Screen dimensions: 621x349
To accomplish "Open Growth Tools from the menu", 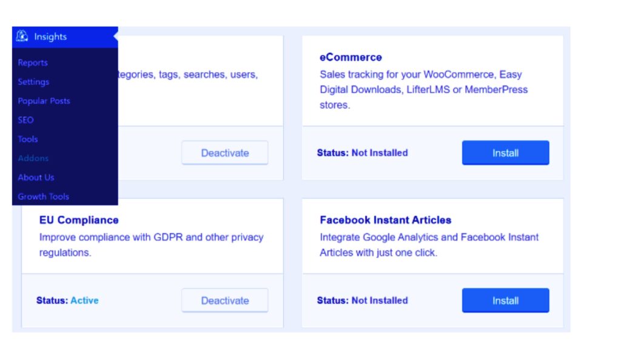I will tap(43, 196).
